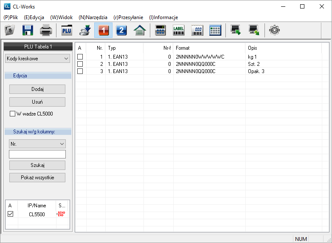Click the house store icon
332x243 pixels.
[x=140, y=30]
